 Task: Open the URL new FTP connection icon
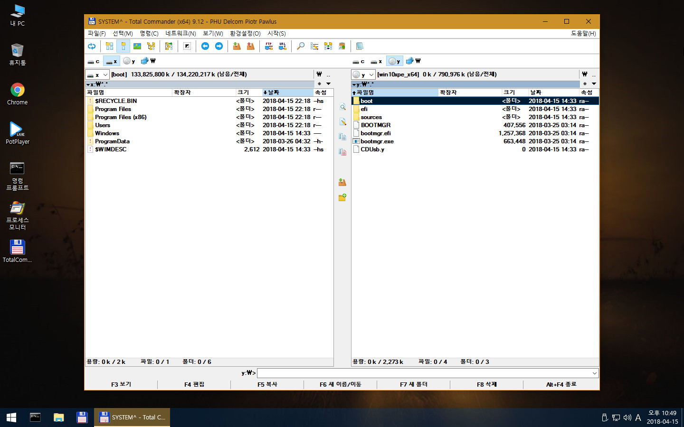(x=283, y=46)
